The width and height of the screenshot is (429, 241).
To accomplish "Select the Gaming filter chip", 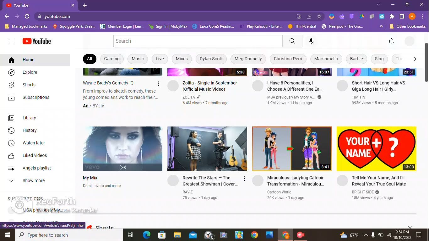I will 112,59.
